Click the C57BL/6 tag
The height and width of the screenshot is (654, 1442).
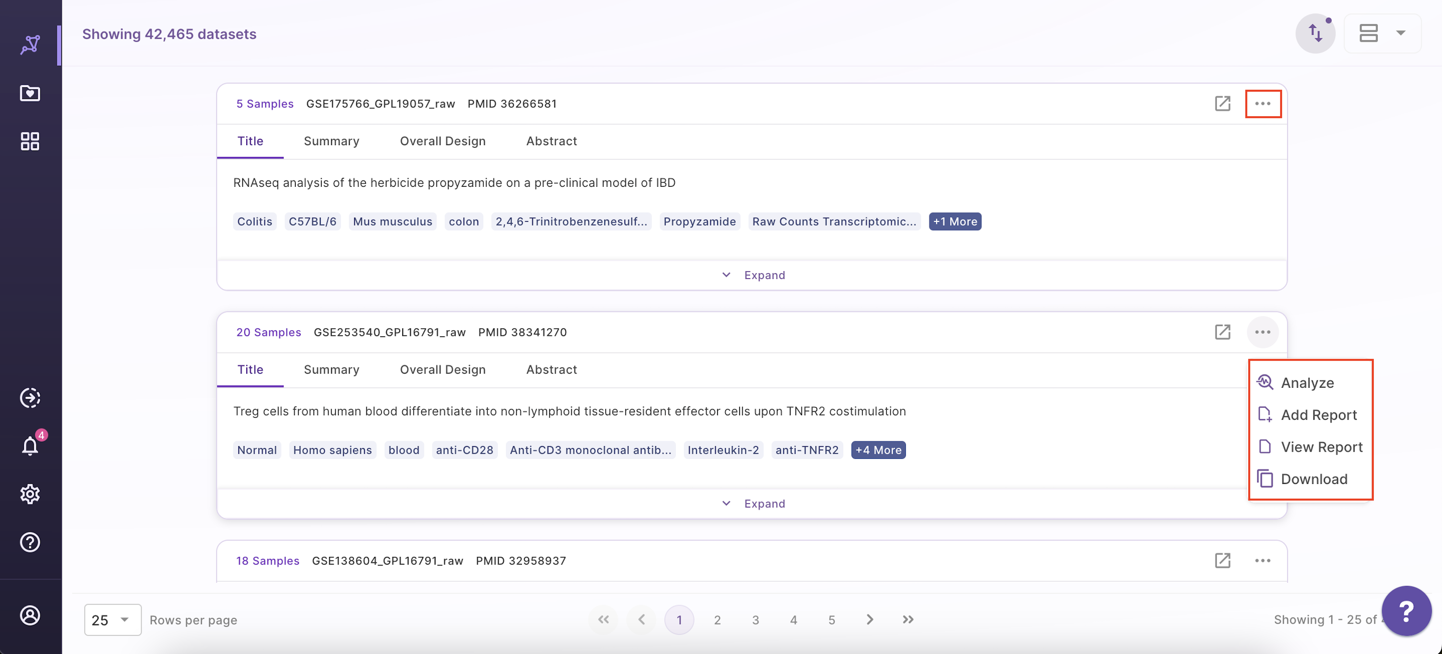[312, 222]
